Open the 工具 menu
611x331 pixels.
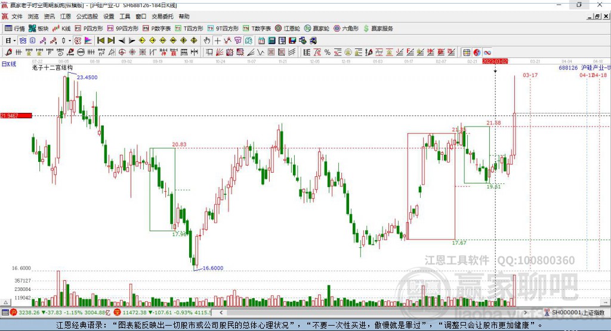pos(125,16)
